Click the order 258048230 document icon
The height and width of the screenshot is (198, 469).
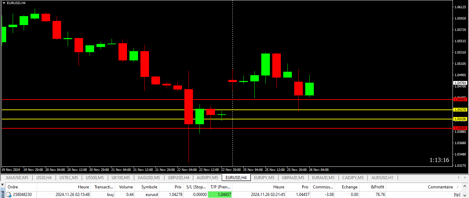coord(9,195)
